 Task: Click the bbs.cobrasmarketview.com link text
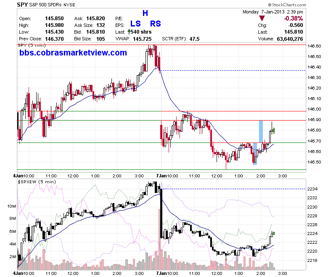tap(73, 53)
